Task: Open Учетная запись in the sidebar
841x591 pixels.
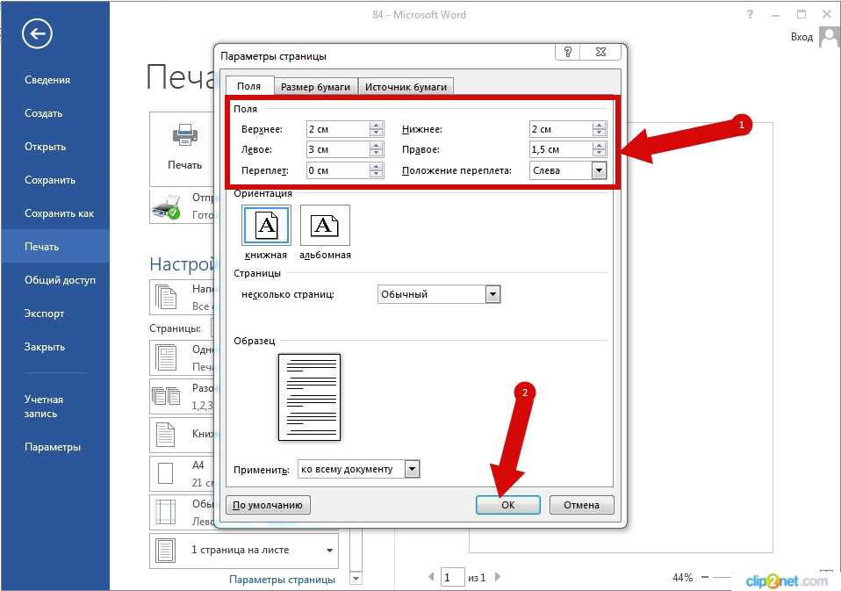Action: (43, 407)
